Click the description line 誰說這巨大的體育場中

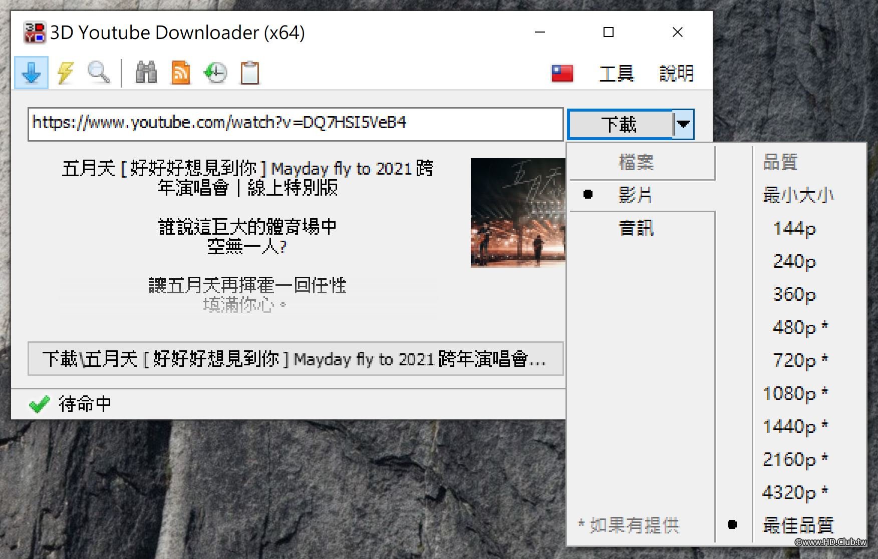247,227
